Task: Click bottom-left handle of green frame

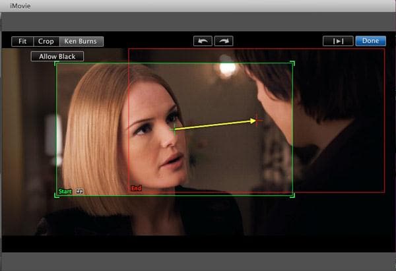Action: point(57,195)
